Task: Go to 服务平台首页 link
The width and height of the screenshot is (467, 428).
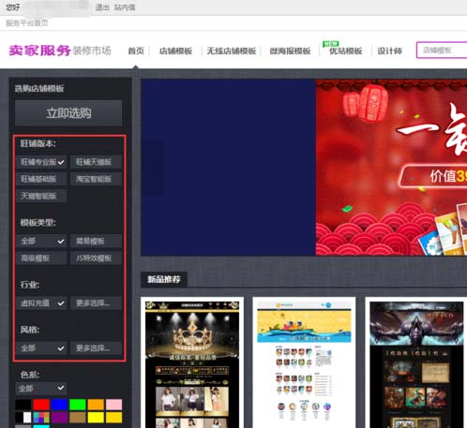Action: click(x=27, y=23)
